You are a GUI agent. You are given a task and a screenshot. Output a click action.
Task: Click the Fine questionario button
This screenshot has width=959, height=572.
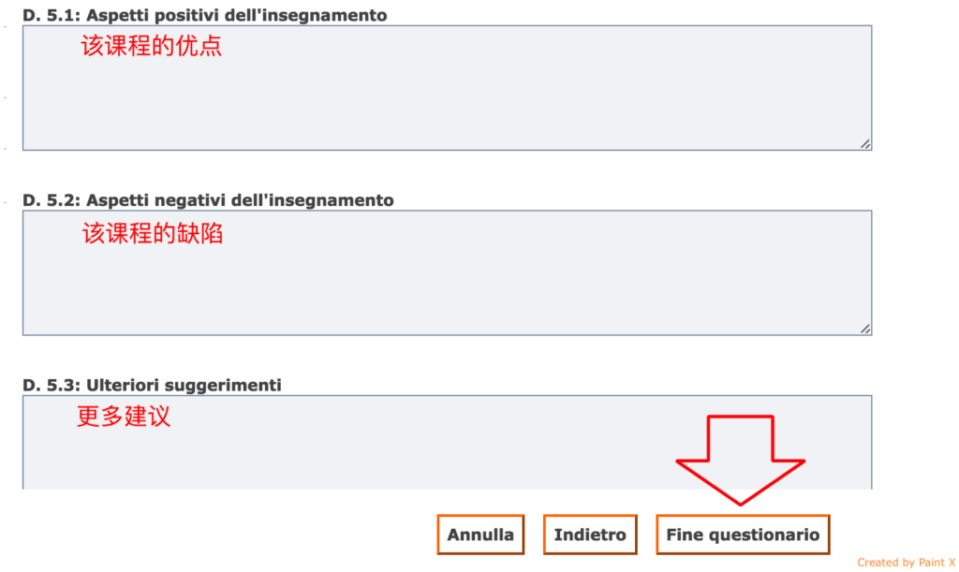[x=743, y=535]
